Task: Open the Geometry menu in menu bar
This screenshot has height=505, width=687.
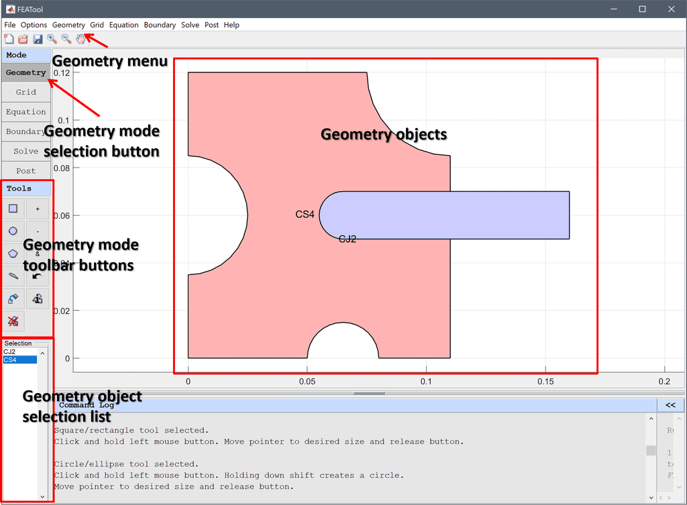Action: click(x=68, y=25)
